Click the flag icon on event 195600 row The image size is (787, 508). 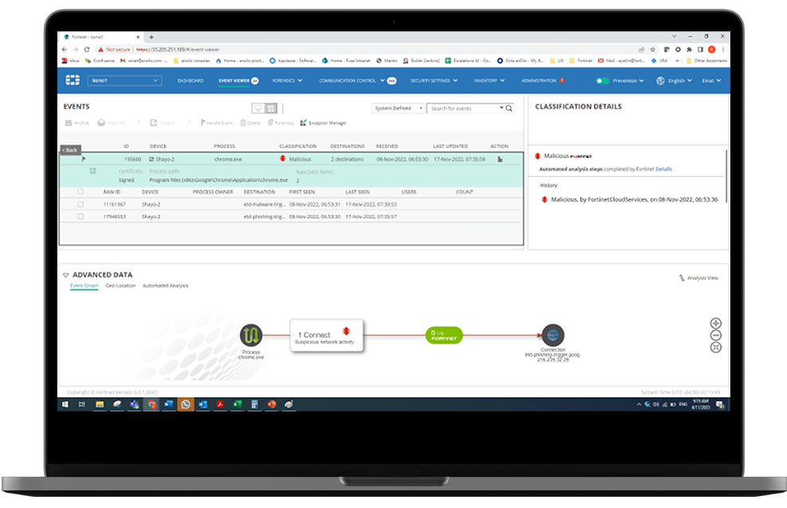coord(84,159)
